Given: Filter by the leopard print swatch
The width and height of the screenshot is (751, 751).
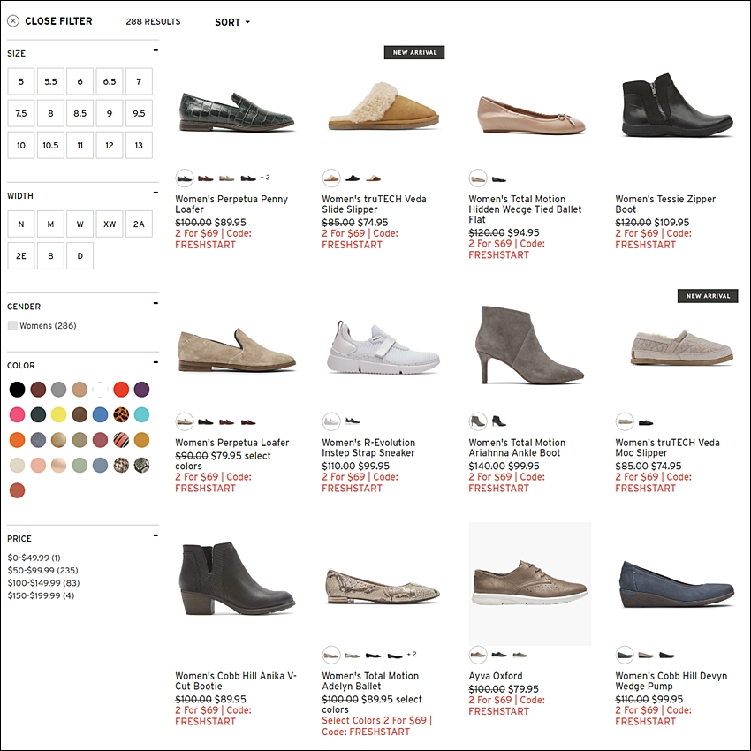Looking at the screenshot, I should coord(121,414).
